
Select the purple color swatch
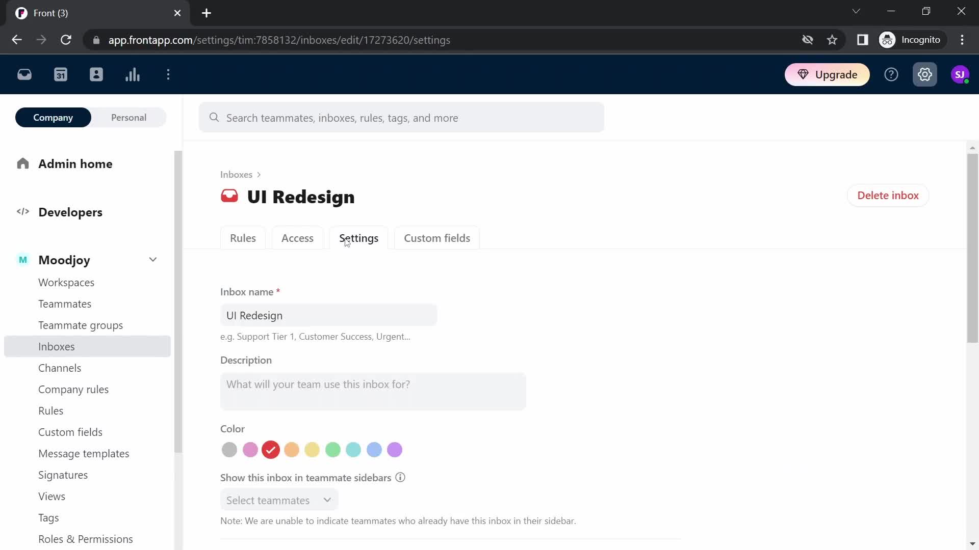click(395, 450)
